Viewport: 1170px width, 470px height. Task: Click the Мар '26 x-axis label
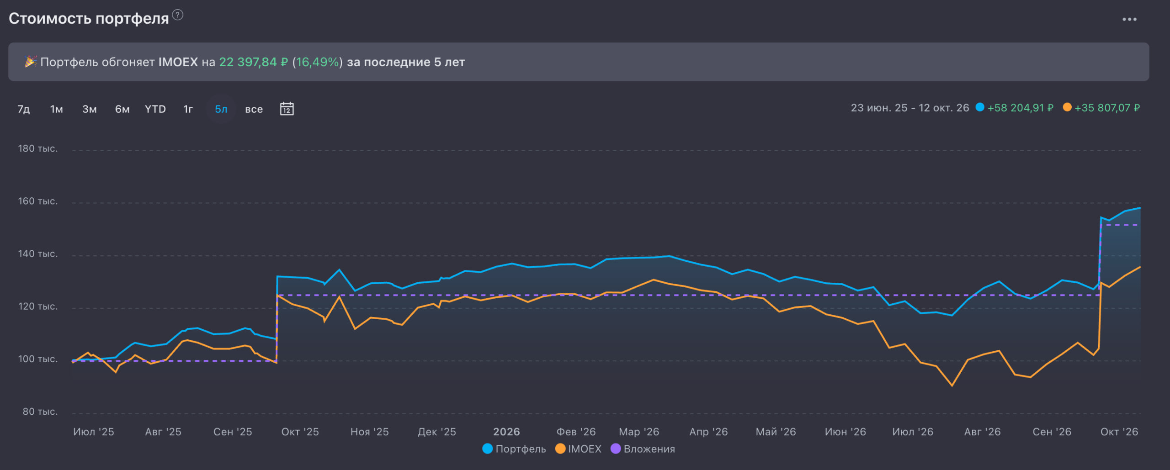point(639,432)
